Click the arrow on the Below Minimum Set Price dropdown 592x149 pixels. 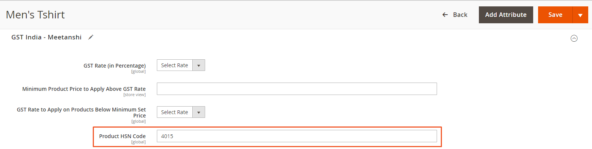[199, 112]
